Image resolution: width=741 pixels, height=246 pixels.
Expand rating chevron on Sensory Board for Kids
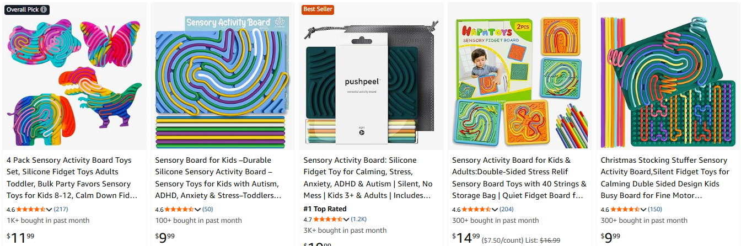pos(198,210)
